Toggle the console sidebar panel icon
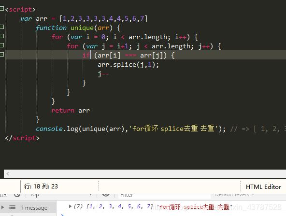286x216 pixels. pos(4,195)
